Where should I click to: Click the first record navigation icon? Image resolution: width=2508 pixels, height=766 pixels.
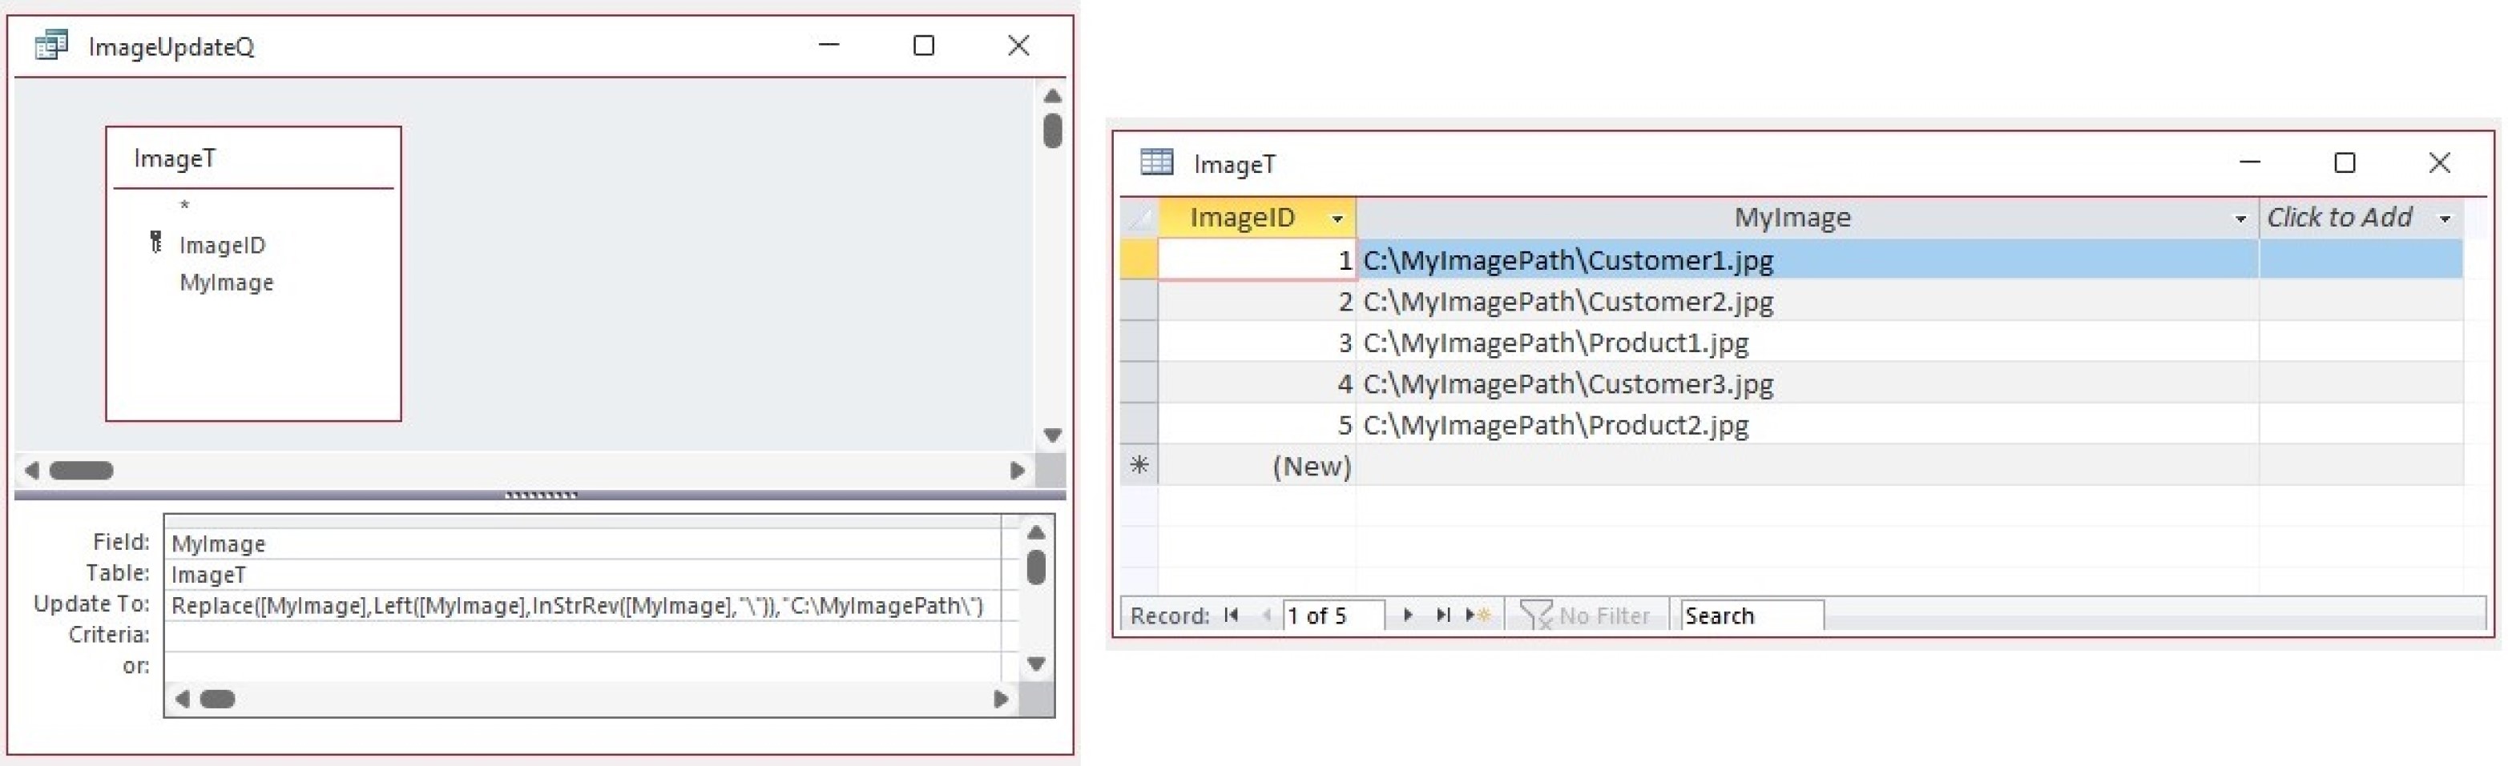click(x=1232, y=616)
